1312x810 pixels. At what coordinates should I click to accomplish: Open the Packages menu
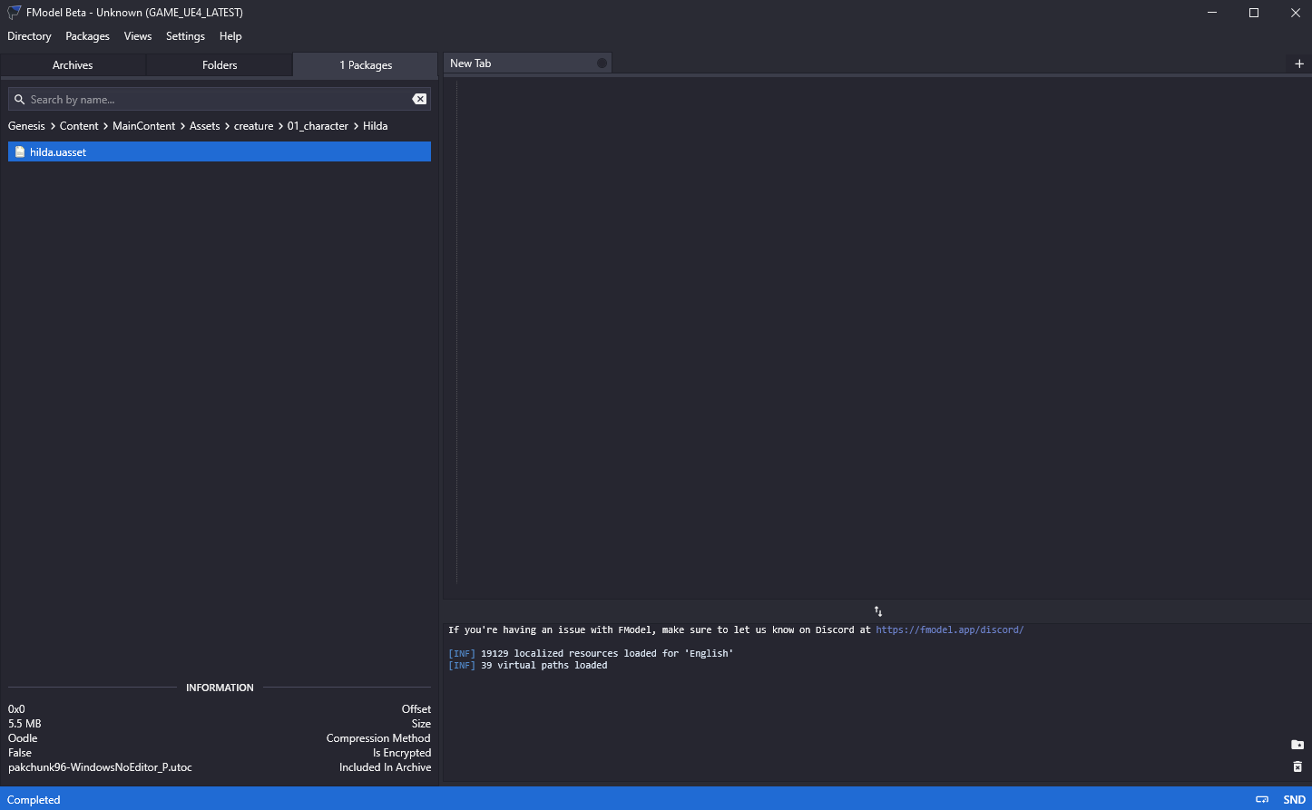[x=87, y=36]
